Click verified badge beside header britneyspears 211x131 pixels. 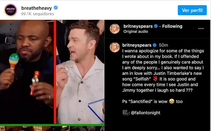point(156,26)
